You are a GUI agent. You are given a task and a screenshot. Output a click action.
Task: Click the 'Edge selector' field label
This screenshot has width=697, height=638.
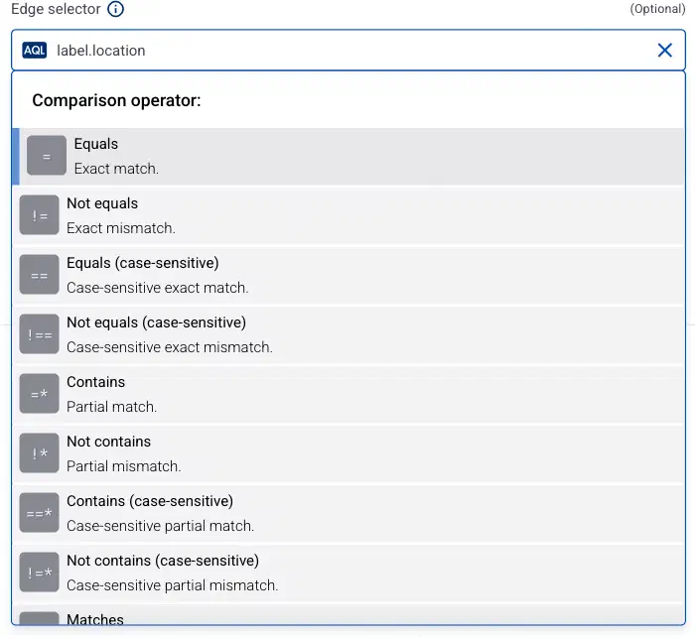(x=56, y=9)
